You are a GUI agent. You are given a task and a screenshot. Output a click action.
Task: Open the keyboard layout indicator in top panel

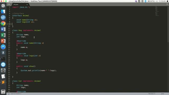pyautogui.click(x=142, y=1)
